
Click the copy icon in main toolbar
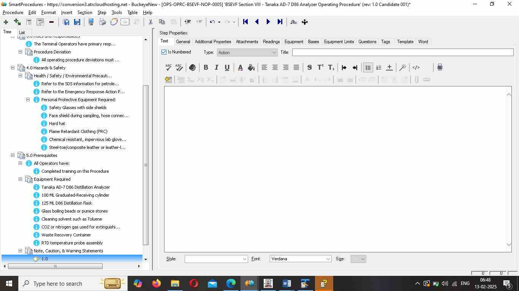tap(162, 22)
